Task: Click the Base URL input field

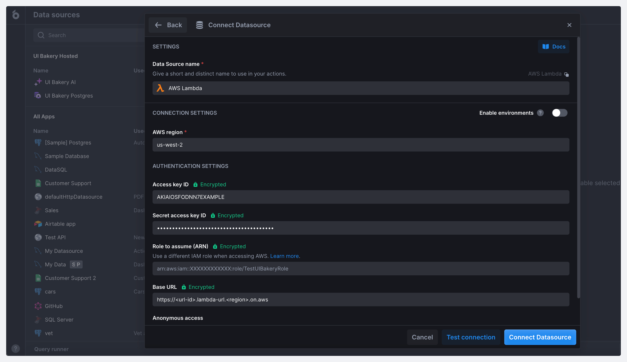Action: 361,300
